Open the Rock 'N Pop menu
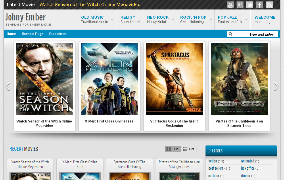The image size is (284, 180). coord(196,19)
